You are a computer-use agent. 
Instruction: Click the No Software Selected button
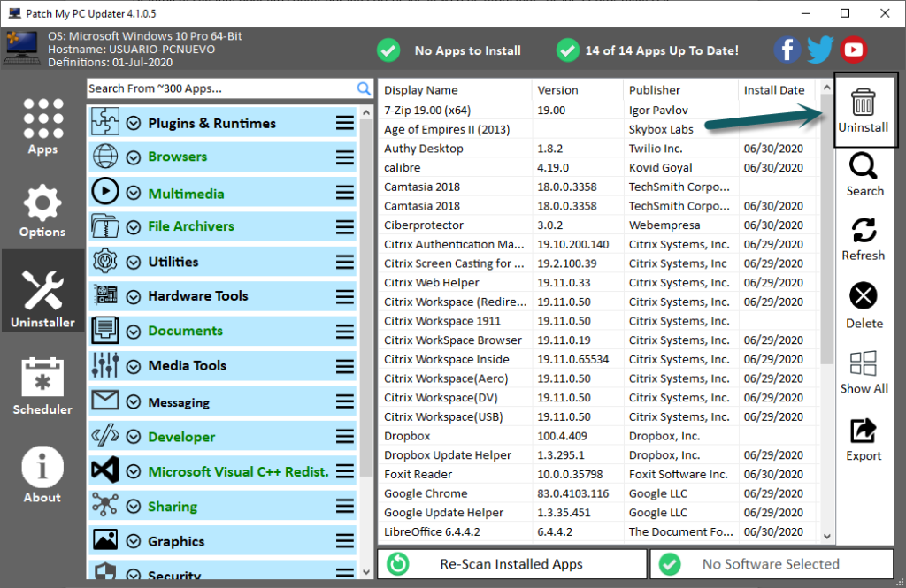tap(772, 564)
